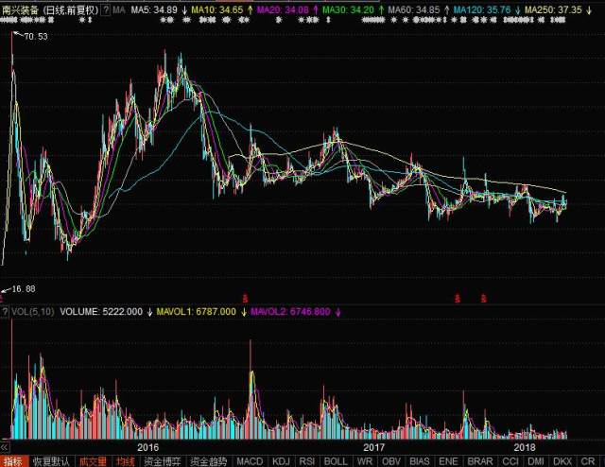Click 恢复默认 to restore defaults
This screenshot has height=467, width=605.
point(49,460)
